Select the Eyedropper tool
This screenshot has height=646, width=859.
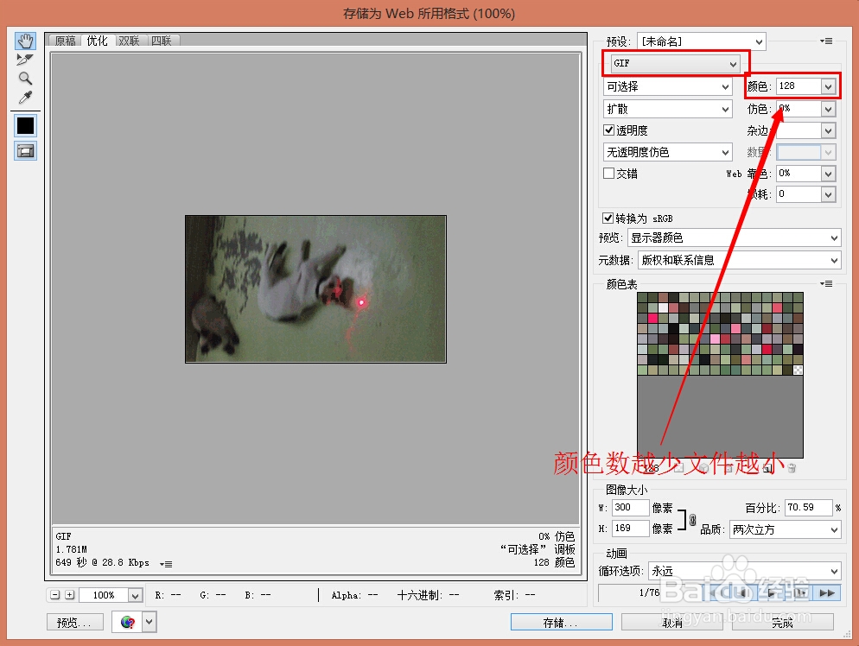(x=25, y=98)
